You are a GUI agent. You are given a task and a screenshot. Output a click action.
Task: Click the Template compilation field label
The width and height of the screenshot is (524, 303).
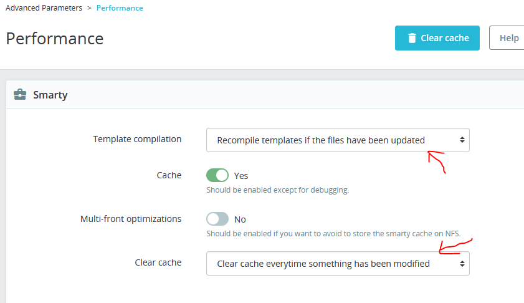137,139
